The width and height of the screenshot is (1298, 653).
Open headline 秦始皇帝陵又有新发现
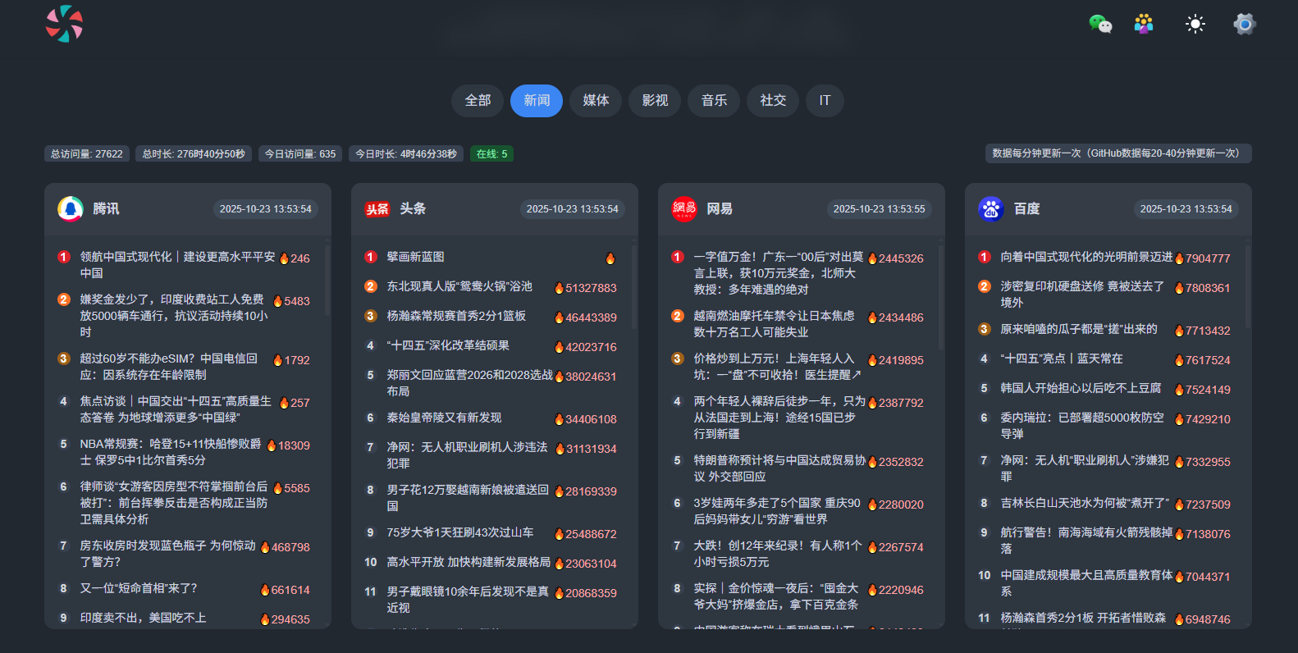click(444, 418)
